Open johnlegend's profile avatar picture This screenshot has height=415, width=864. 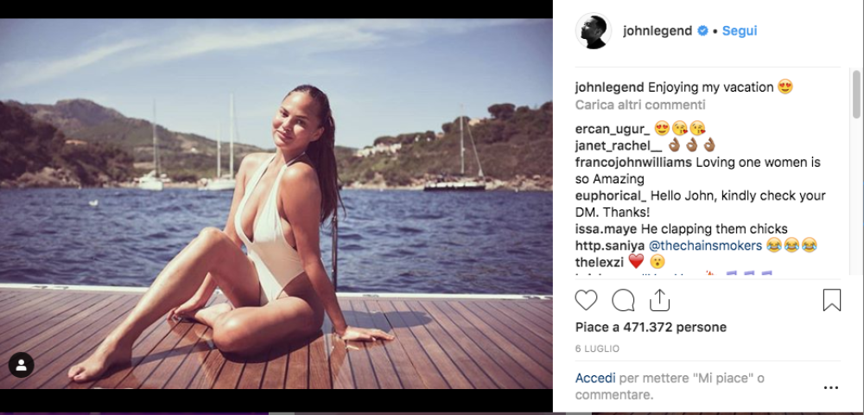pos(593,31)
